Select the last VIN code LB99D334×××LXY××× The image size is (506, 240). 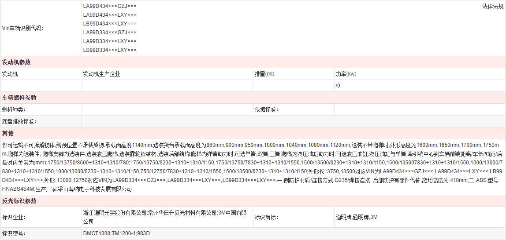click(x=110, y=50)
